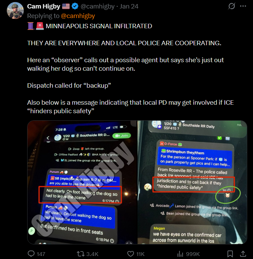Viewport: 253px width, 259px height.
Task: Click the 11K likes count
Action: coord(140,254)
